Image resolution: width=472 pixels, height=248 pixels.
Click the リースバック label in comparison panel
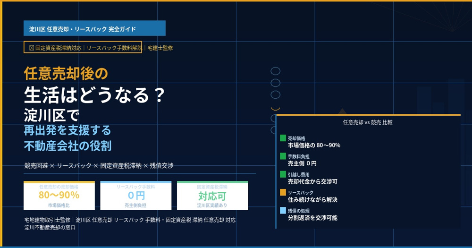[300, 193]
